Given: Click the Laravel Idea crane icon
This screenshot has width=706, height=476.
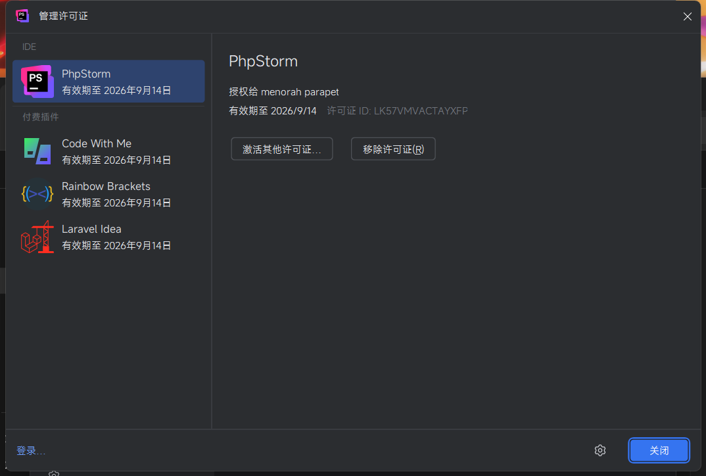Looking at the screenshot, I should click(37, 237).
